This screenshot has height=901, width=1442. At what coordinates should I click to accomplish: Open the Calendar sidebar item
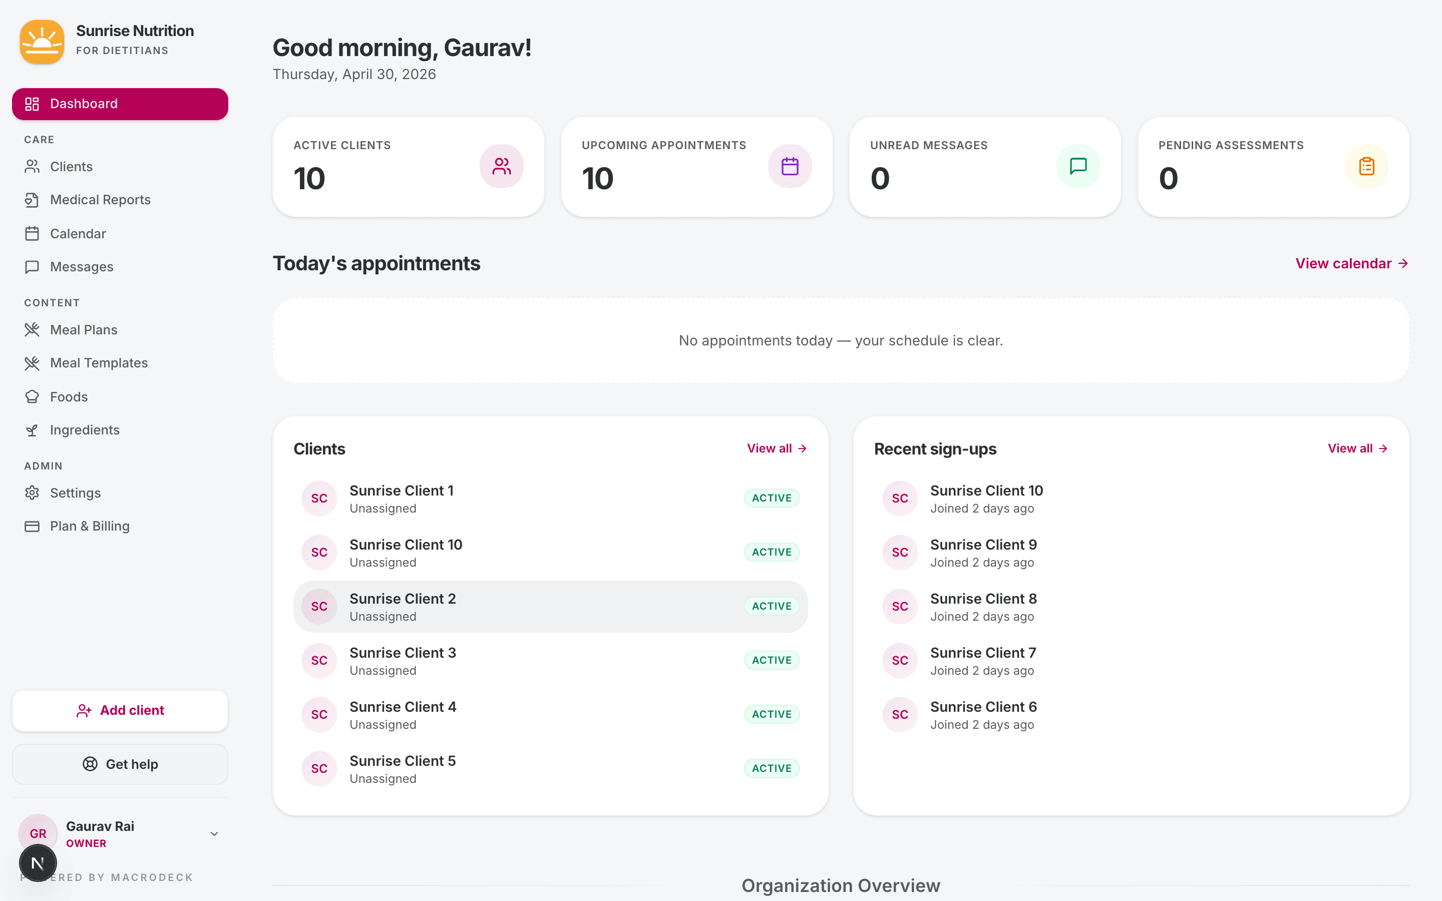coord(78,234)
